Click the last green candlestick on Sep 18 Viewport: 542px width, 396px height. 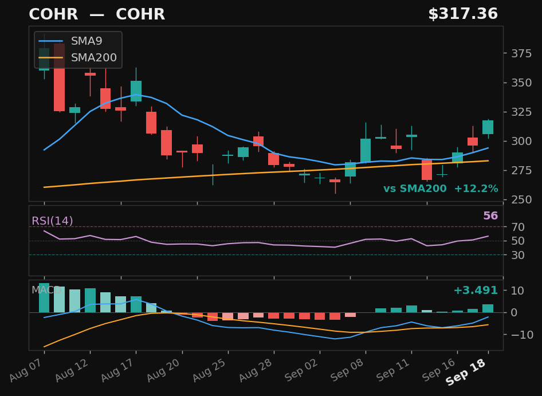tap(488, 127)
